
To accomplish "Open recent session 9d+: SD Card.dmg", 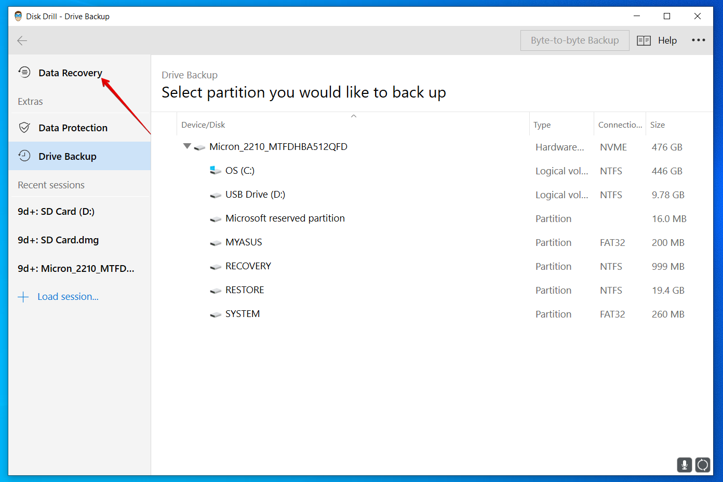I will click(79, 240).
